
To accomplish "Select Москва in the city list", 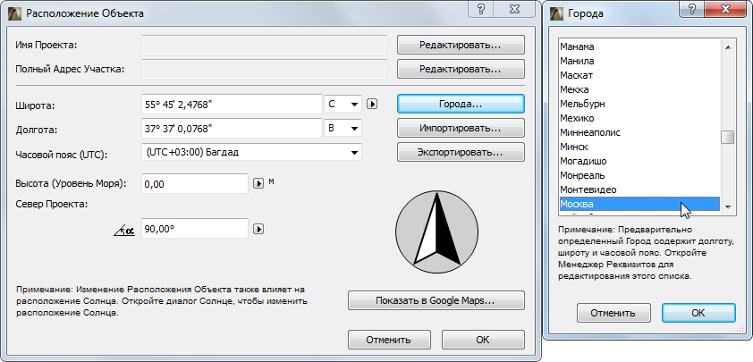I will (x=639, y=204).
